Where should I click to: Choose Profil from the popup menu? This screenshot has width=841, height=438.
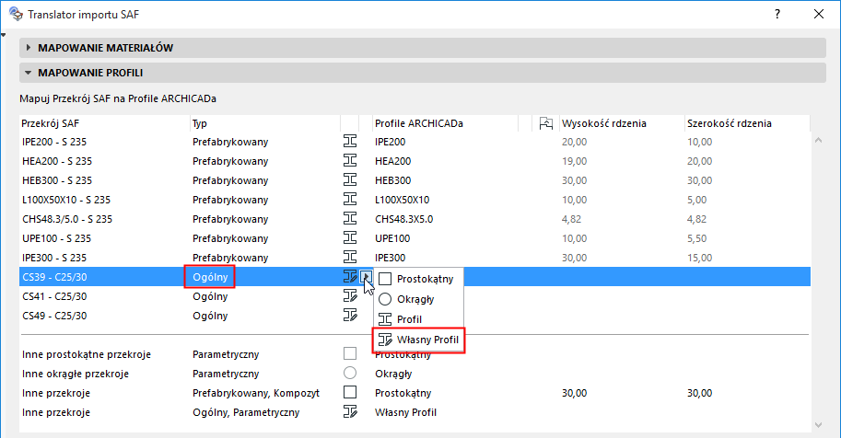pos(418,319)
